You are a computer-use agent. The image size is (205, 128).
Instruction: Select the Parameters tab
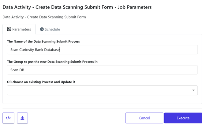click(19, 29)
